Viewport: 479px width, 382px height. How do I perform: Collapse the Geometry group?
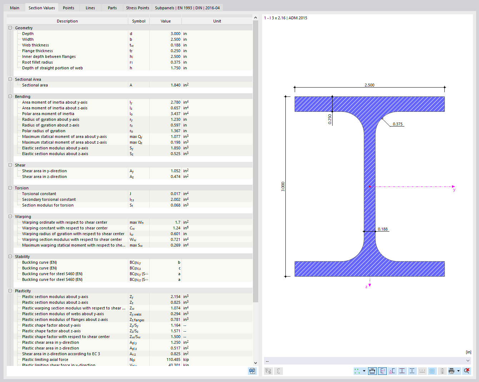click(11, 28)
